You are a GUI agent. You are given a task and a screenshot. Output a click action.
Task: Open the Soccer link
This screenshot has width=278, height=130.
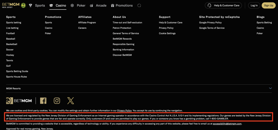pyautogui.click(x=10, y=49)
